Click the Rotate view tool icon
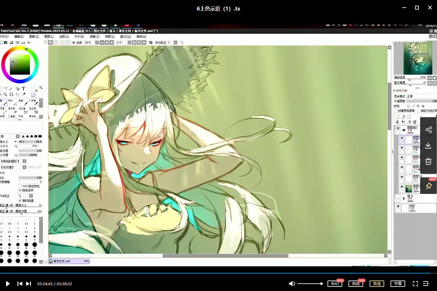This screenshot has height=291, width=437. pos(11,95)
